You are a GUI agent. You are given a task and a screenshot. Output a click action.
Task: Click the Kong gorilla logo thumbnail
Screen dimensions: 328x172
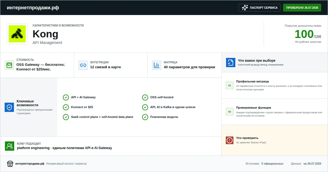(17, 34)
